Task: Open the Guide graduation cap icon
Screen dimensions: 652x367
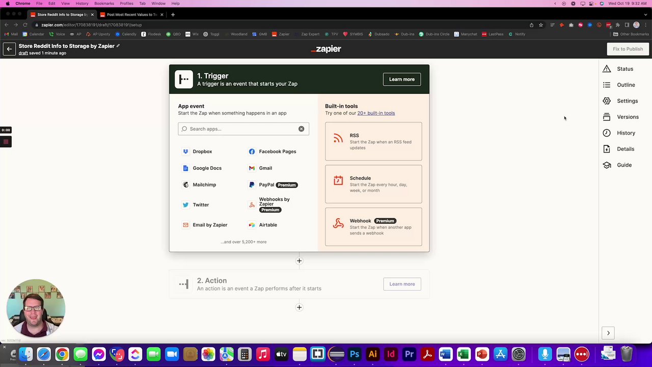Action: point(607,165)
